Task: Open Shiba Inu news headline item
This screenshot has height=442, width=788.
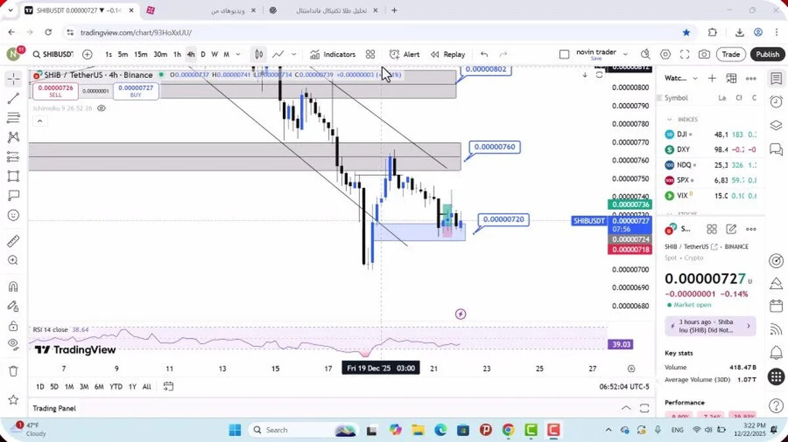Action: pyautogui.click(x=711, y=326)
